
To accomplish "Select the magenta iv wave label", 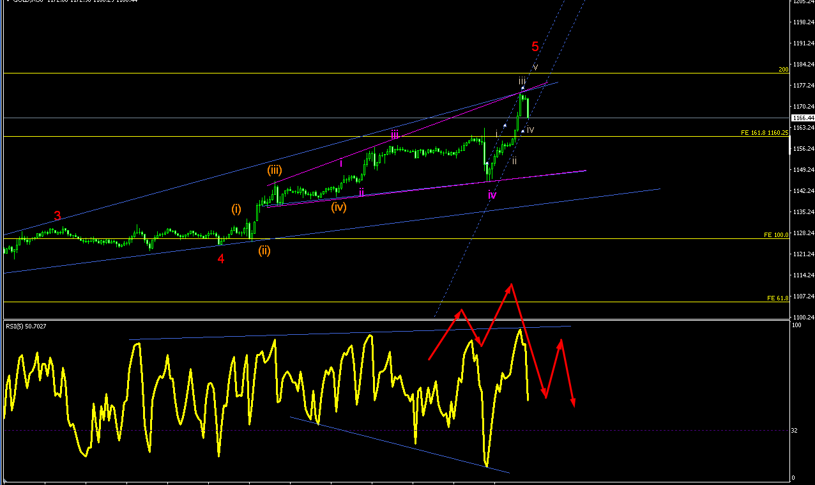I will tap(492, 195).
